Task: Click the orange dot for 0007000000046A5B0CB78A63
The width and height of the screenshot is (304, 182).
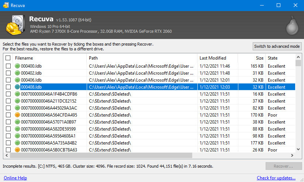Action: coord(17,150)
